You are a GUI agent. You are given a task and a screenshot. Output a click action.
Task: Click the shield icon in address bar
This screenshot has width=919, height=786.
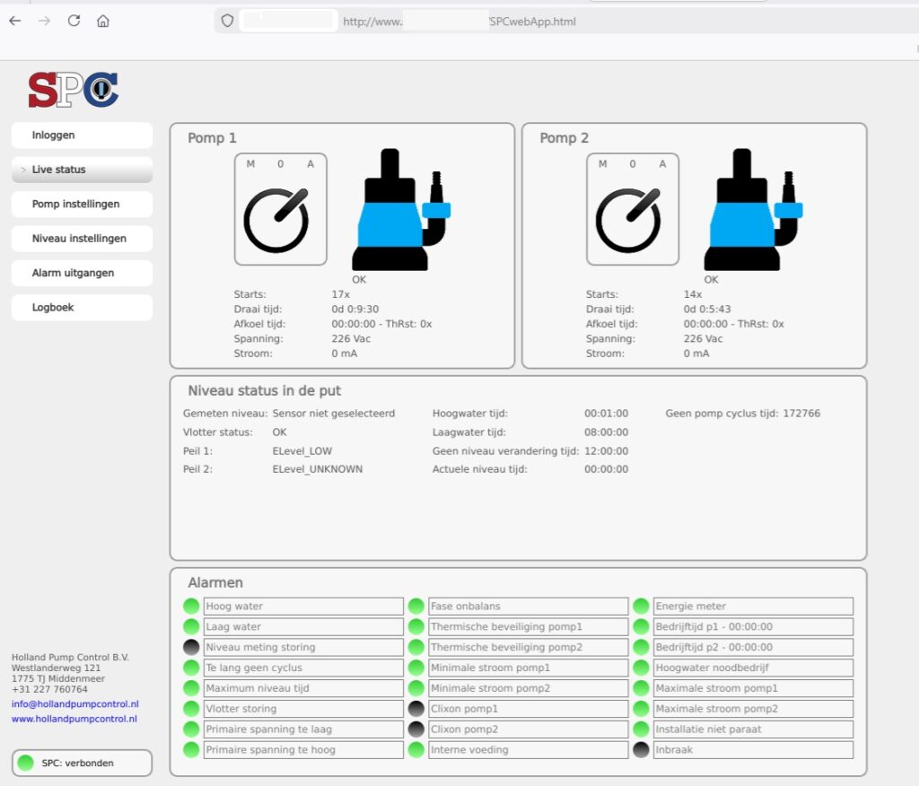click(x=227, y=21)
